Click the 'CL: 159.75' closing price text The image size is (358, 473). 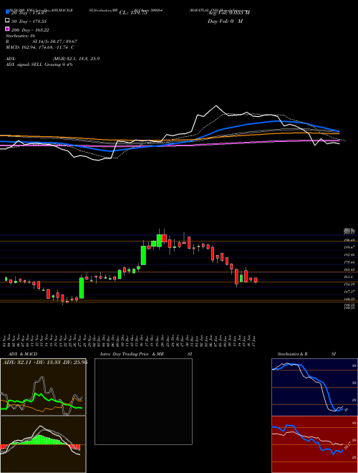point(133,13)
